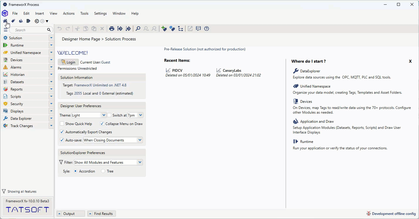Click the Runtime icon in top shortcut bar
The width and height of the screenshot is (419, 219).
click(x=28, y=21)
